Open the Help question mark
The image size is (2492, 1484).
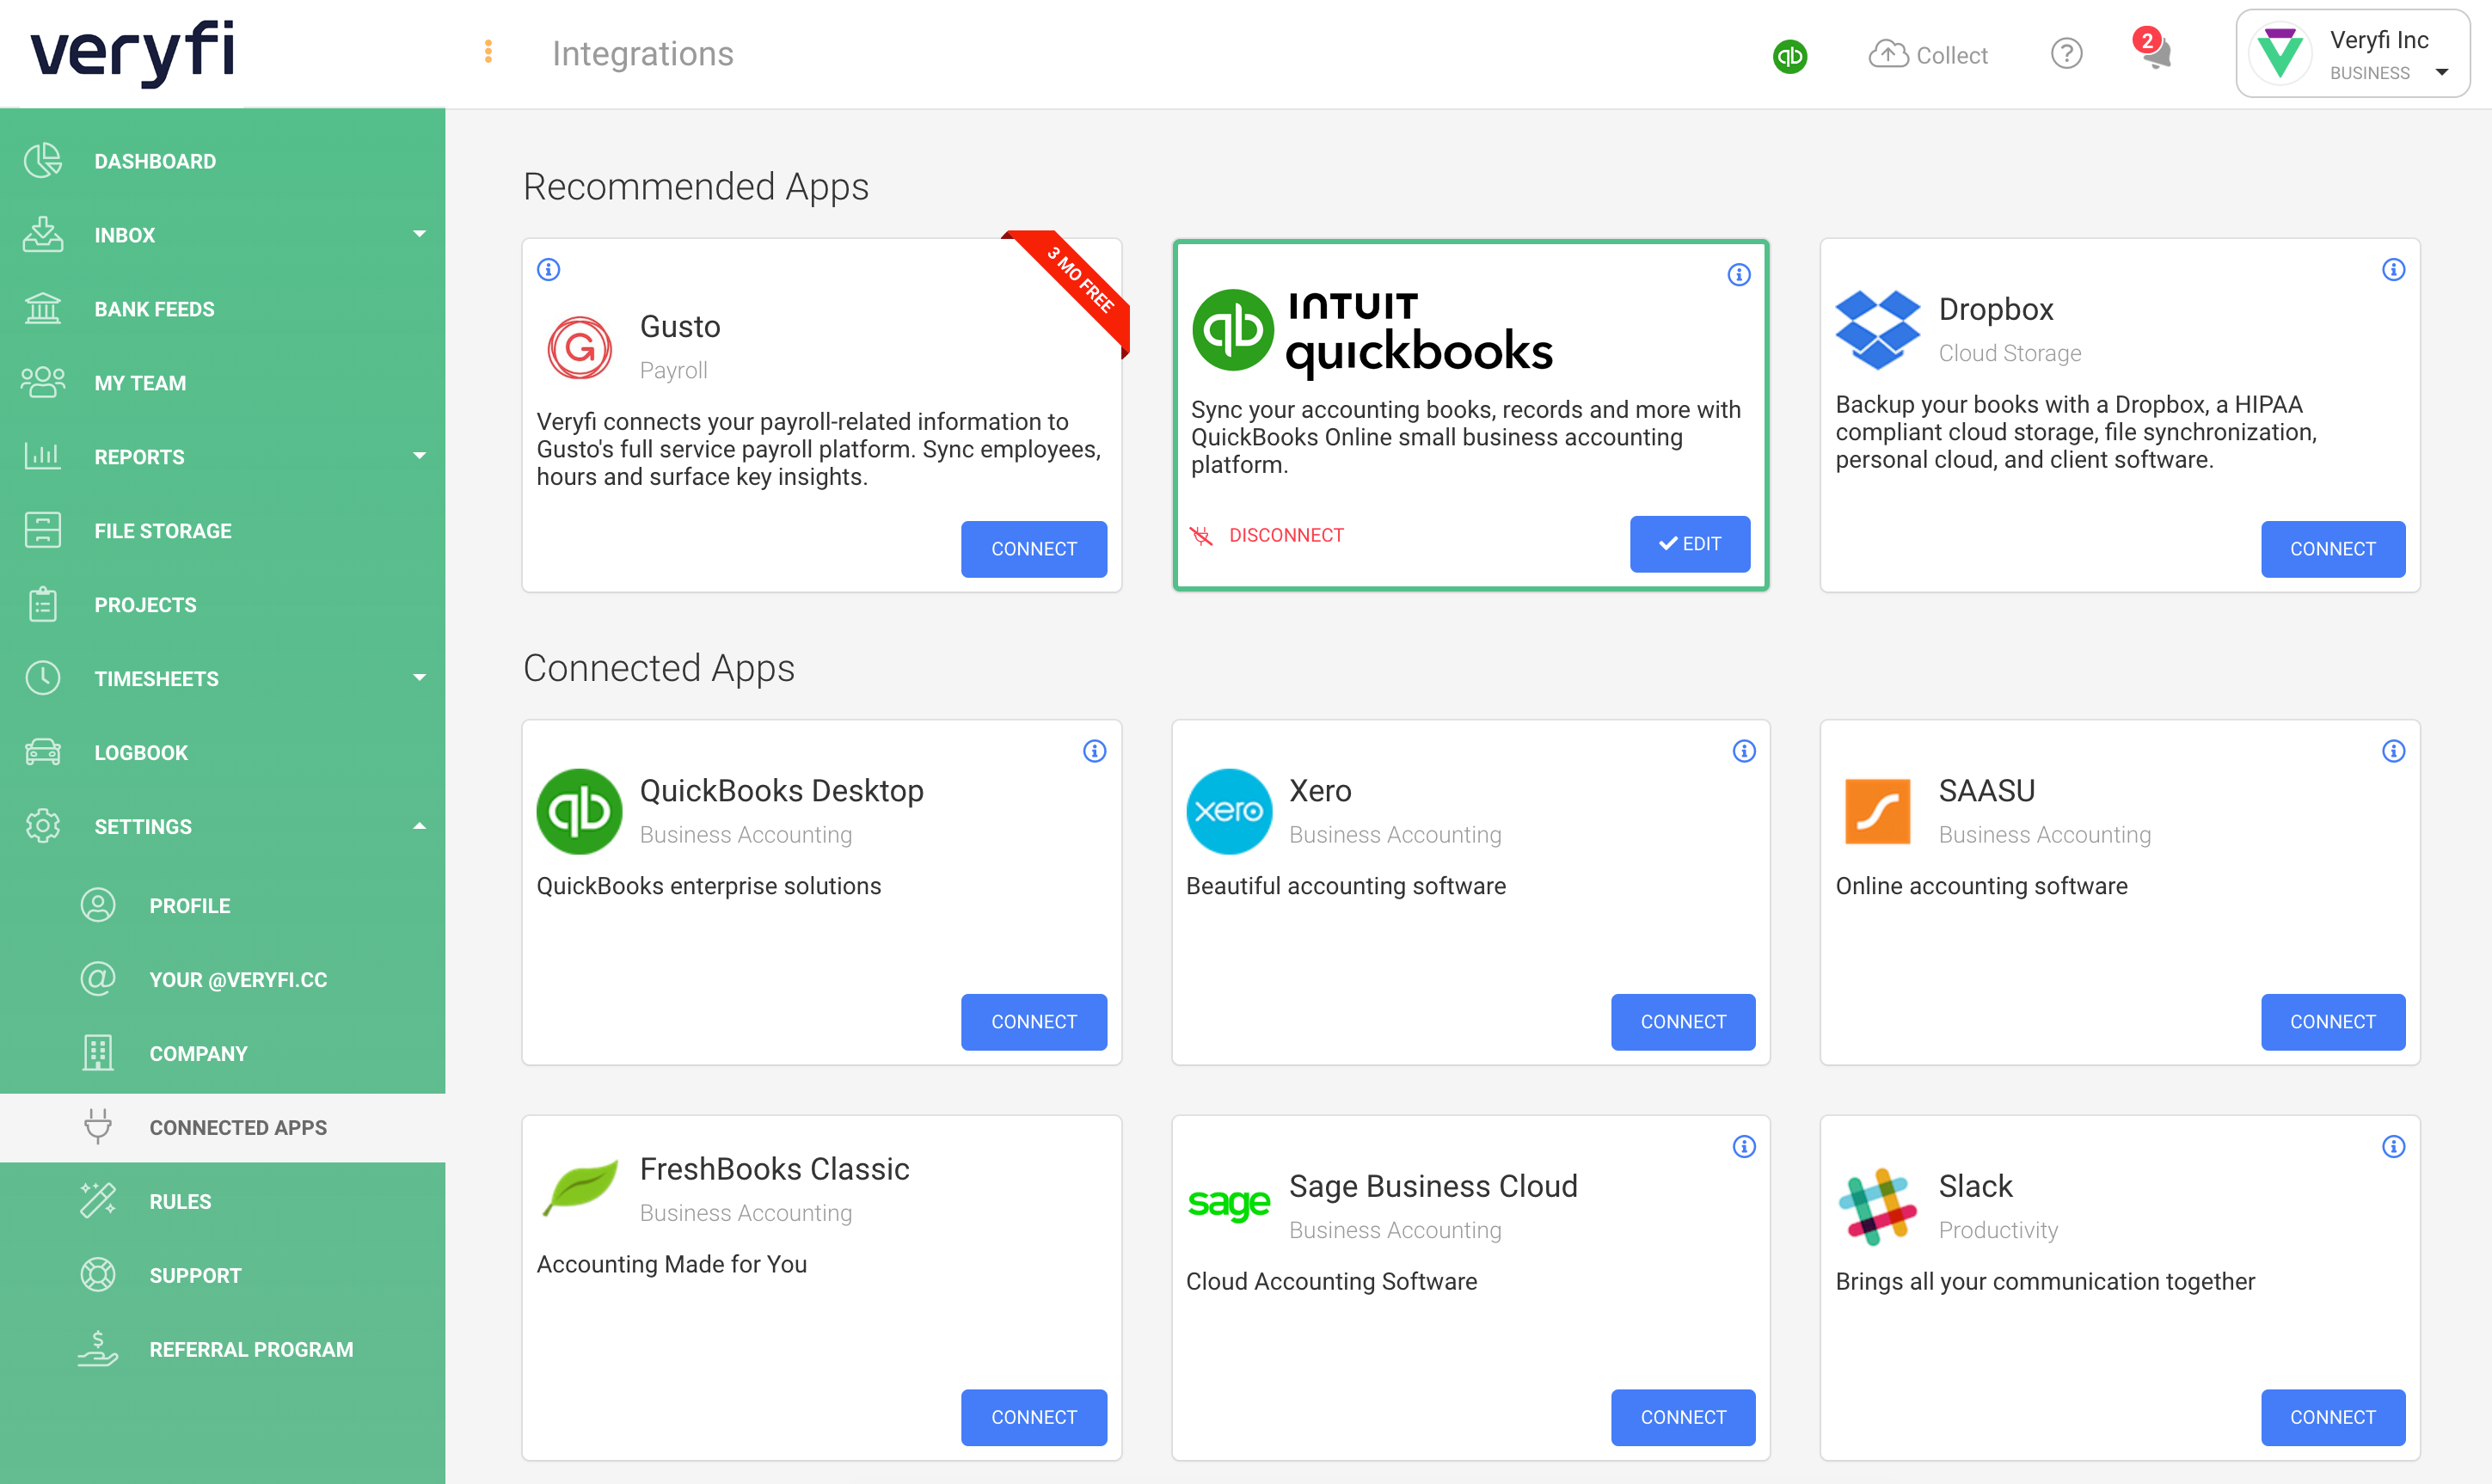tap(2066, 54)
